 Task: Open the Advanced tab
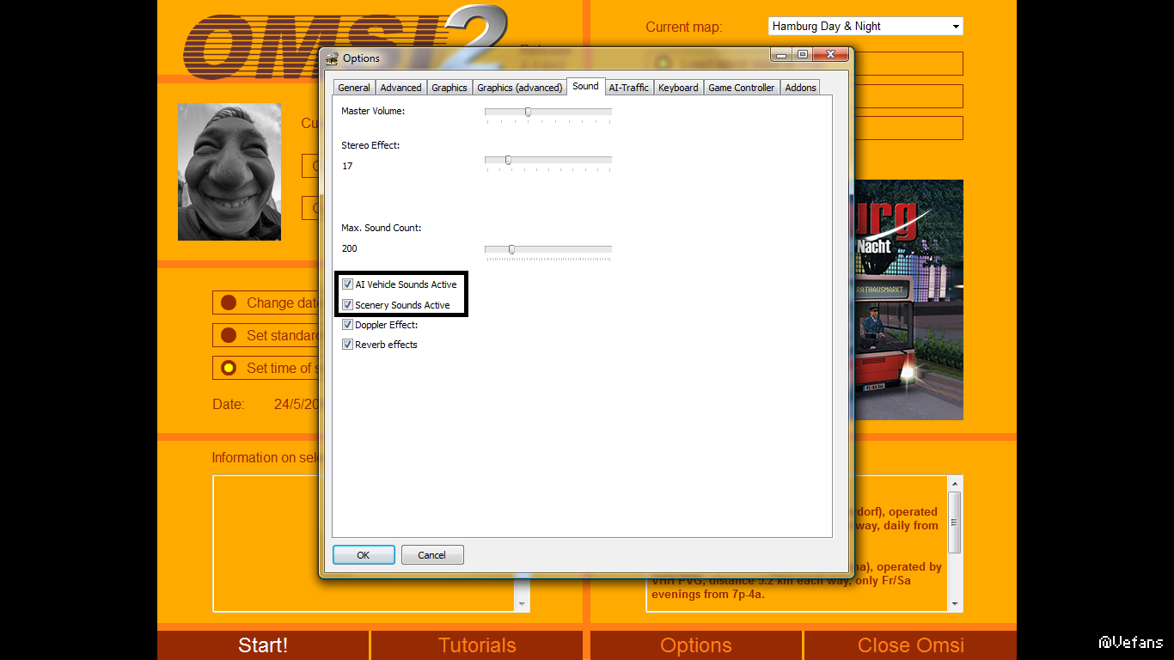point(401,88)
